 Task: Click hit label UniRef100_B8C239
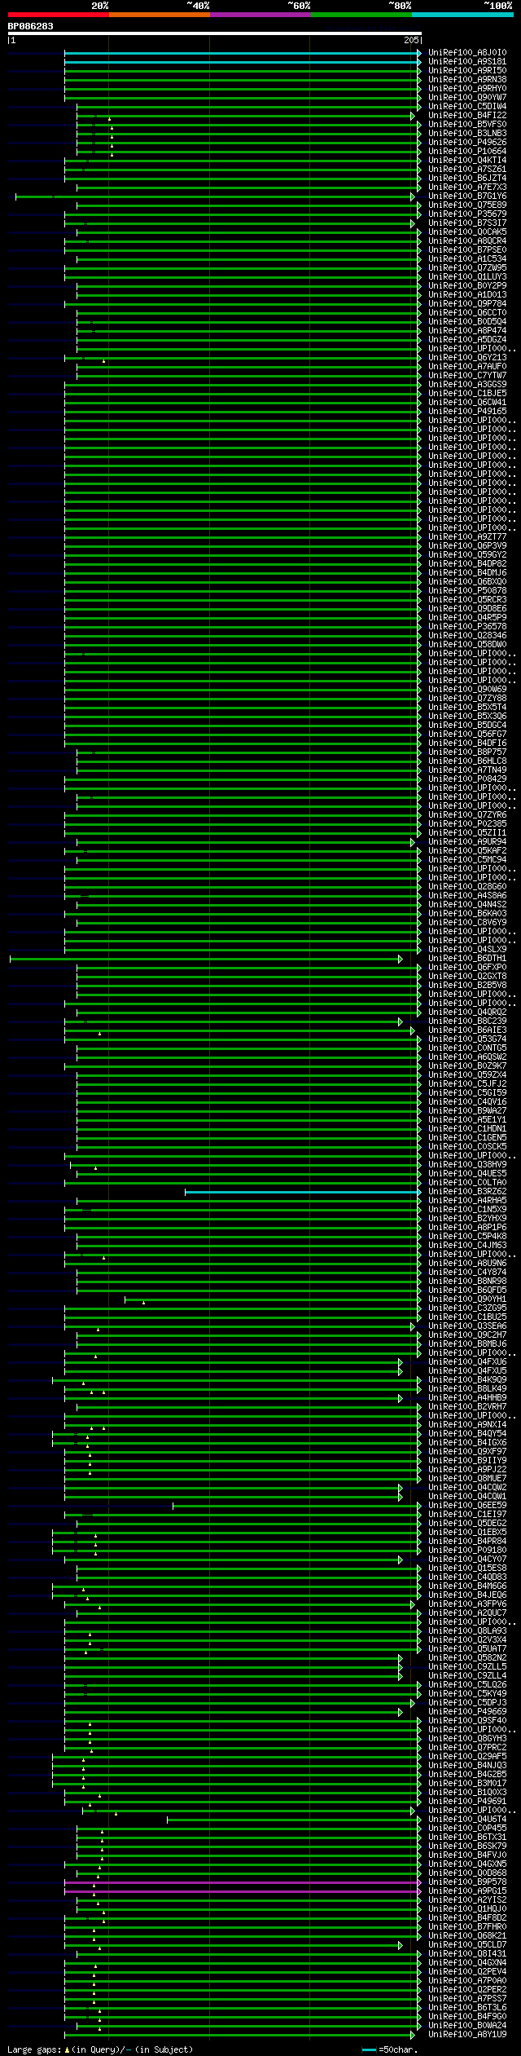point(467,1021)
